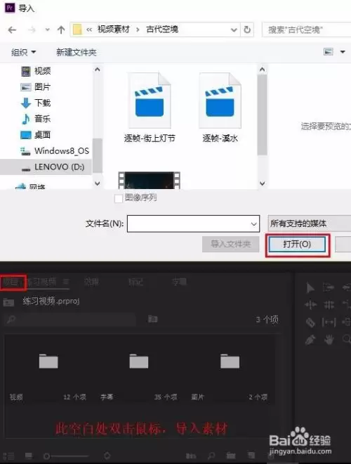Open the 视频 bin folder
Screen dimensions: 351x464
coord(48,361)
